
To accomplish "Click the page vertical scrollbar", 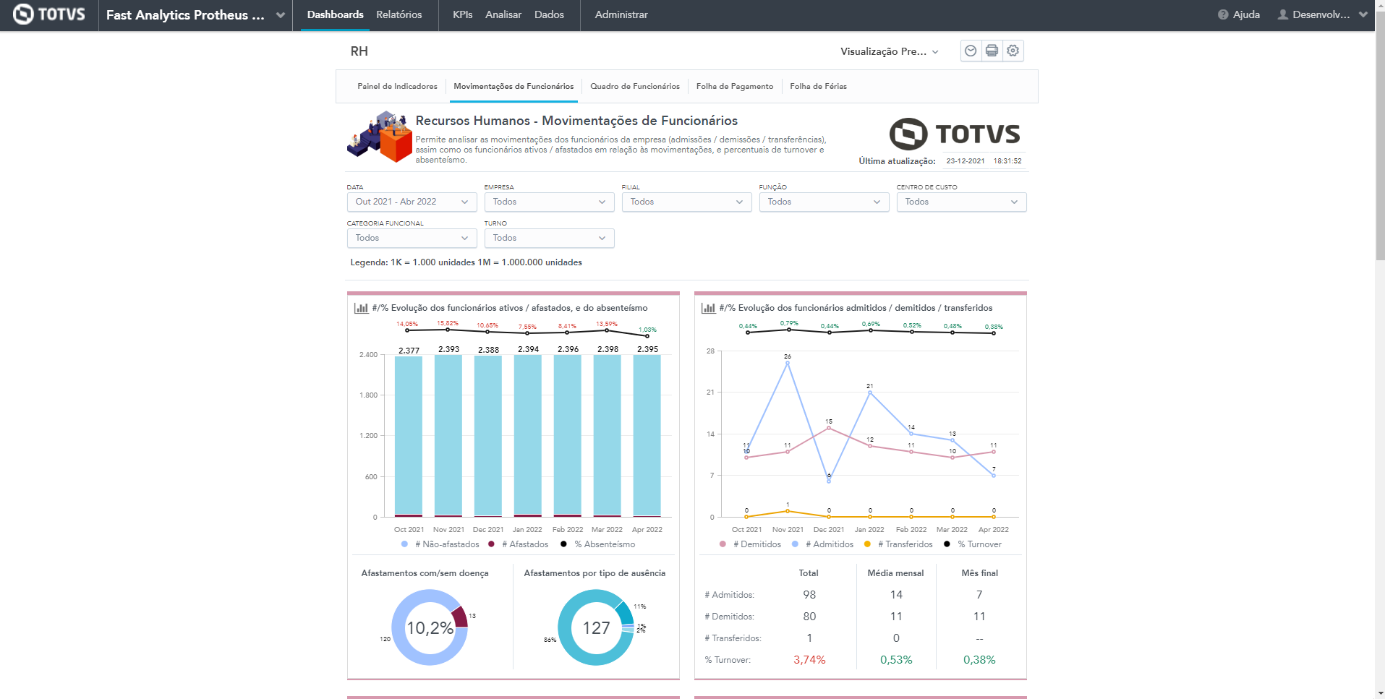I will click(x=1379, y=145).
